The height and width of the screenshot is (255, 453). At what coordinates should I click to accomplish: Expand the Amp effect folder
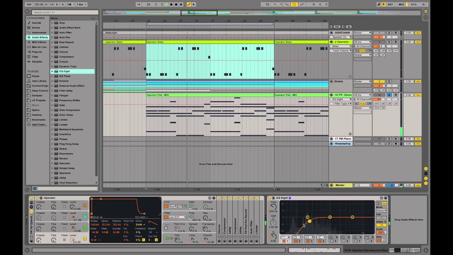click(x=52, y=23)
